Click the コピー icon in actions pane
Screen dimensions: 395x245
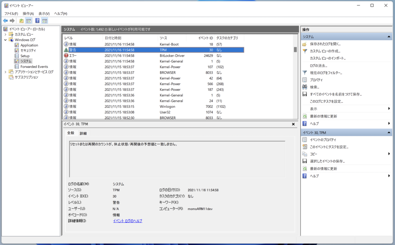pos(305,154)
